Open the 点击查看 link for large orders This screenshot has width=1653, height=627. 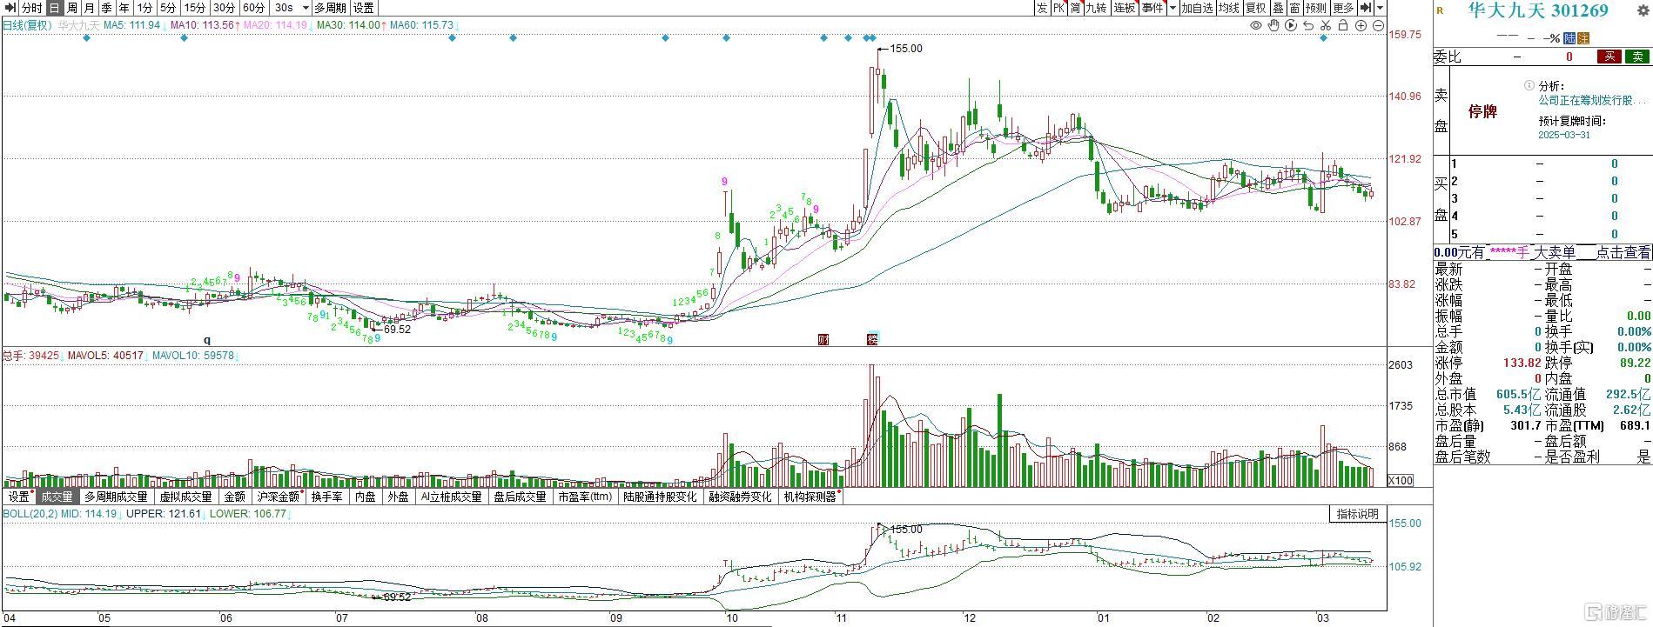click(1623, 252)
